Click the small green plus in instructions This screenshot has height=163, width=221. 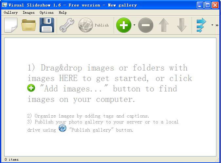(x=31, y=88)
